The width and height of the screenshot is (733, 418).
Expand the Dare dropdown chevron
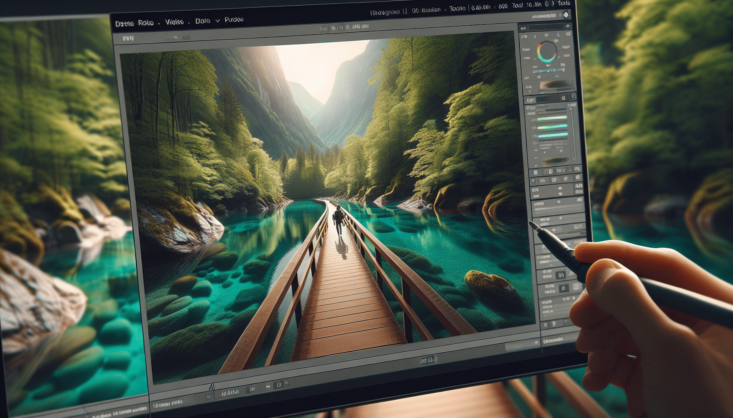coord(217,20)
